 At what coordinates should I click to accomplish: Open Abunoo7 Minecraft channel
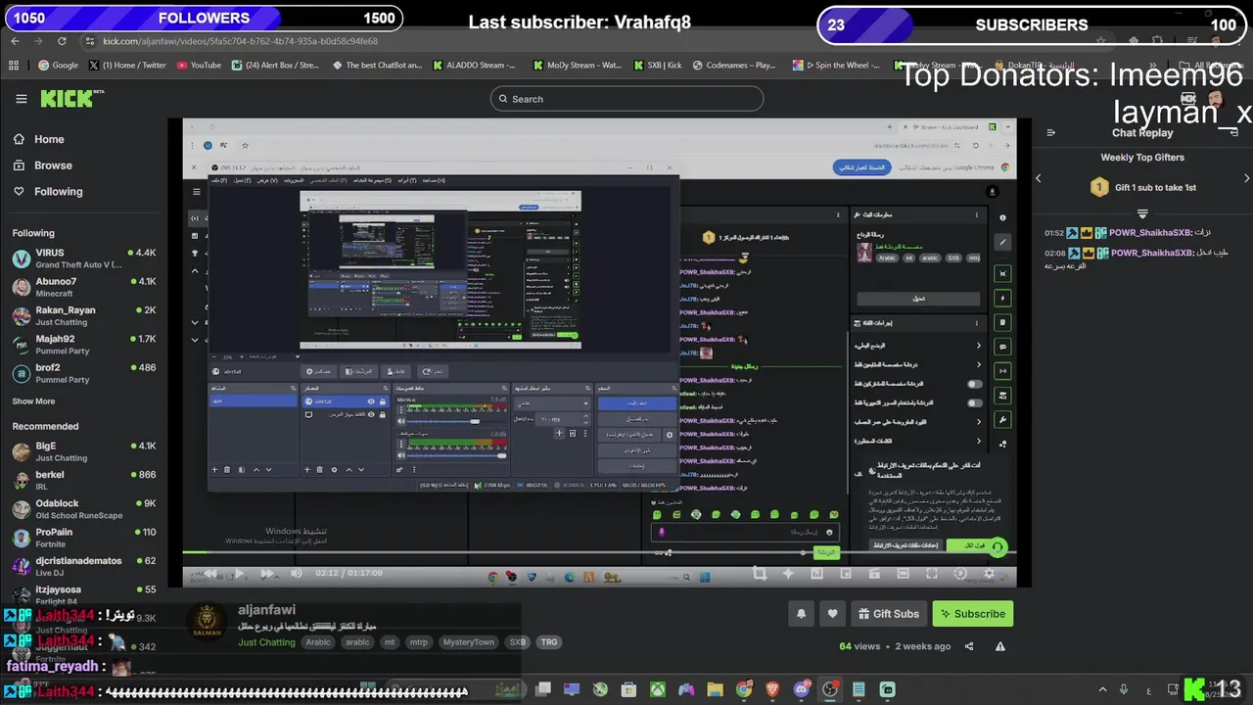86,287
